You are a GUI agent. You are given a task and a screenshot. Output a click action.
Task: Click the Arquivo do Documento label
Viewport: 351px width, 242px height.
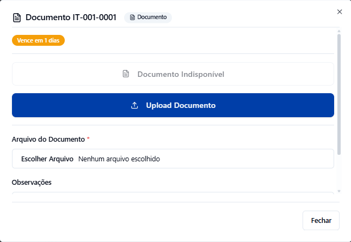[x=48, y=140]
